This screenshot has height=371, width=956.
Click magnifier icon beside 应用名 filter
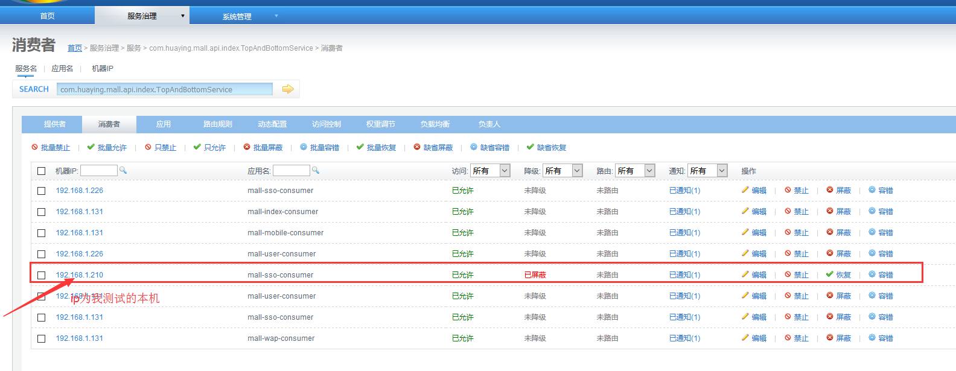point(315,171)
